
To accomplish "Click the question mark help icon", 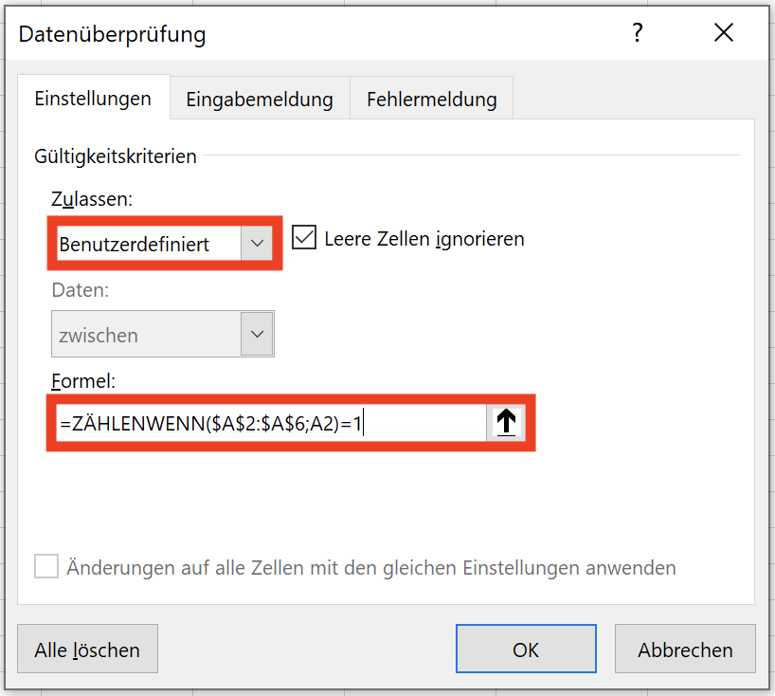I will coord(637,33).
